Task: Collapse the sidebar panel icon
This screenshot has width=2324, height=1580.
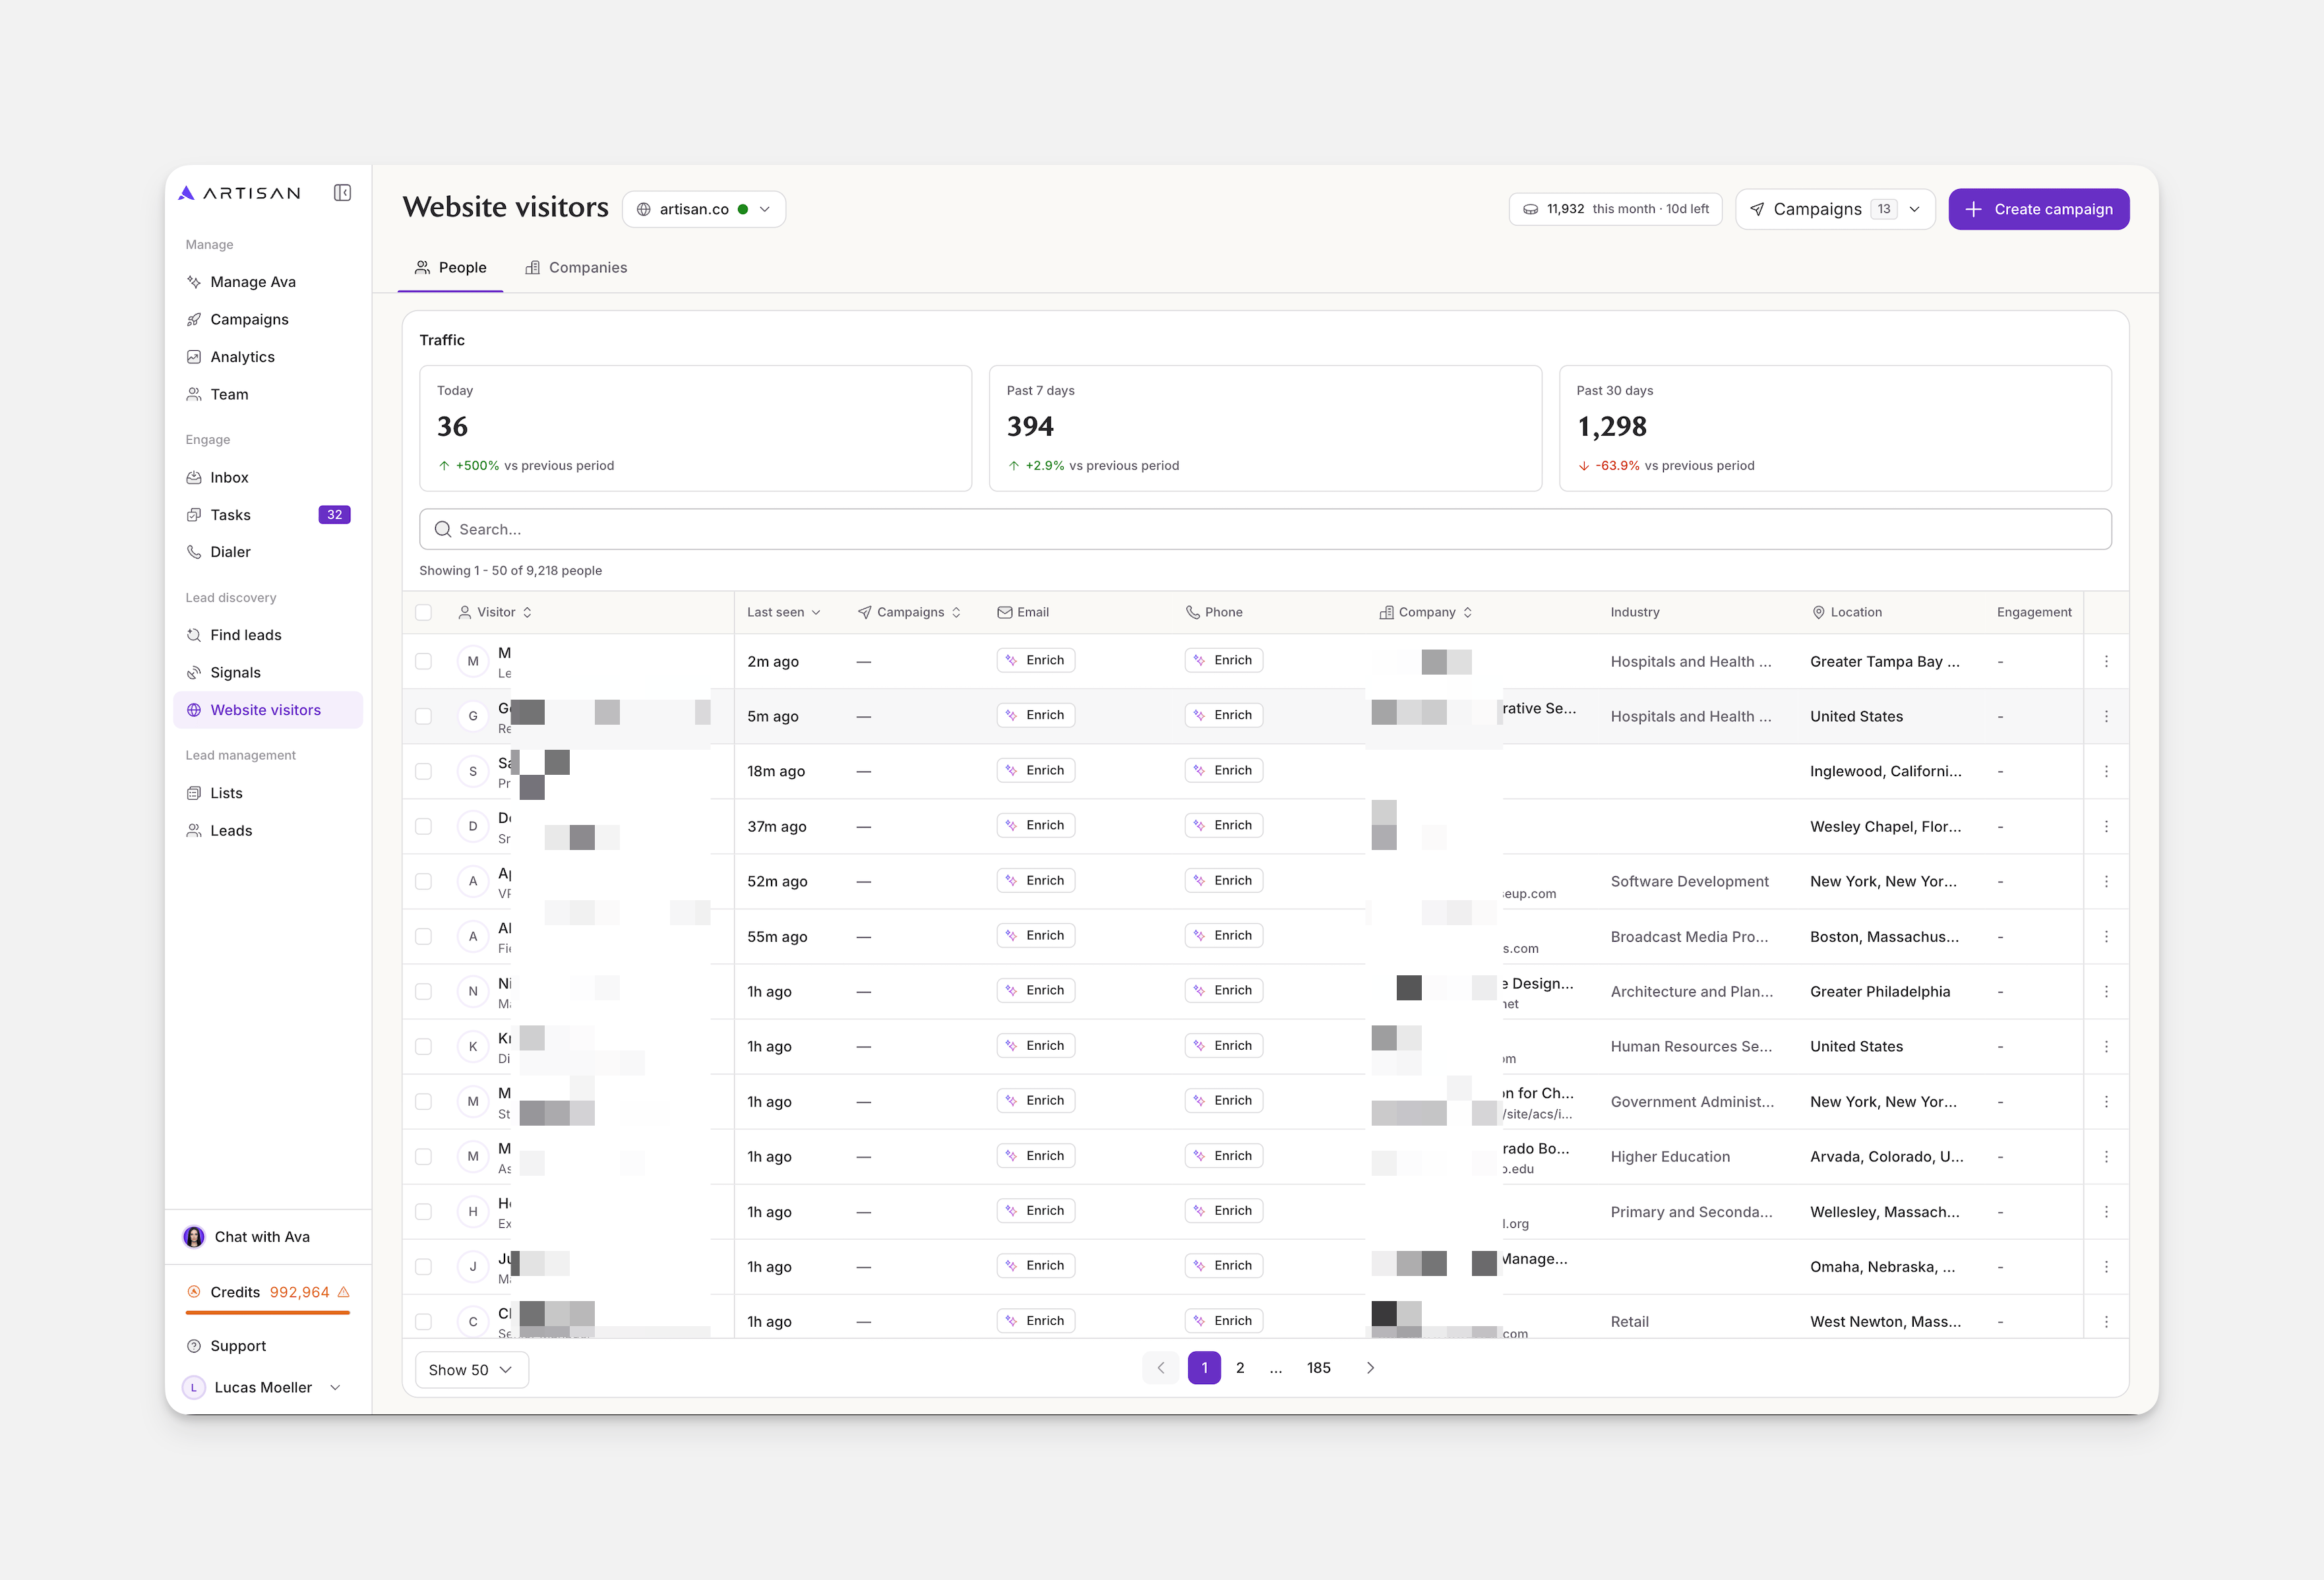Action: 342,193
